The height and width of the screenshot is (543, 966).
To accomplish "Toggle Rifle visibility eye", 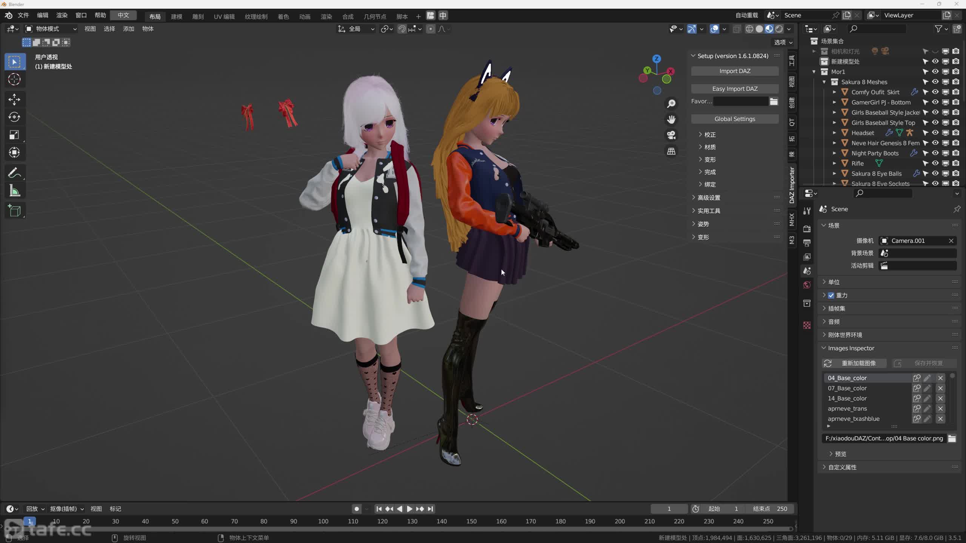I will [935, 163].
